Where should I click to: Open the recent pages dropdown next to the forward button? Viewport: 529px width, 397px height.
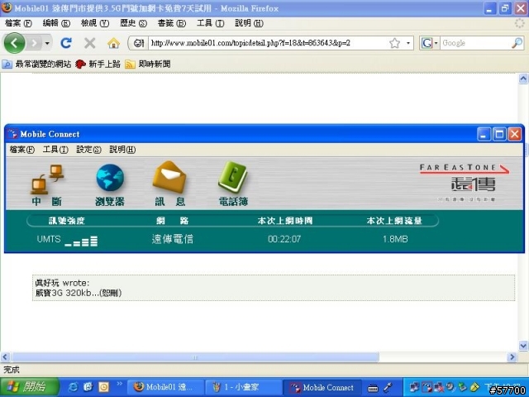47,43
